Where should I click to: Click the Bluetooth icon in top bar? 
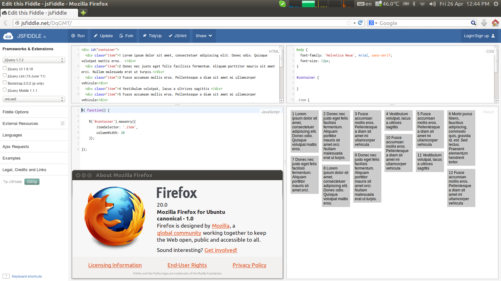[x=414, y=4]
